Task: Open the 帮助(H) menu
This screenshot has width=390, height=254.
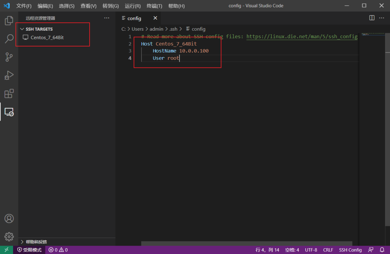Action: point(176,6)
